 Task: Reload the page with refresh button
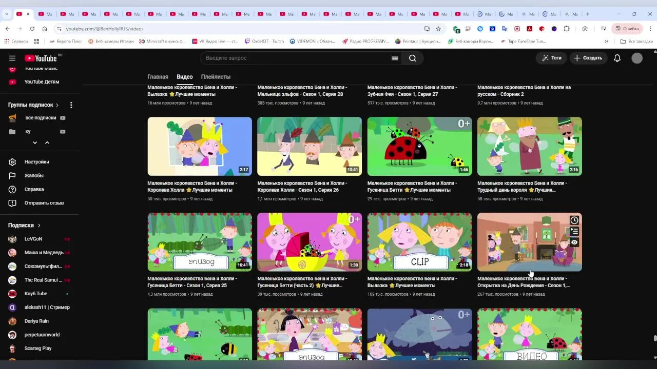point(32,29)
